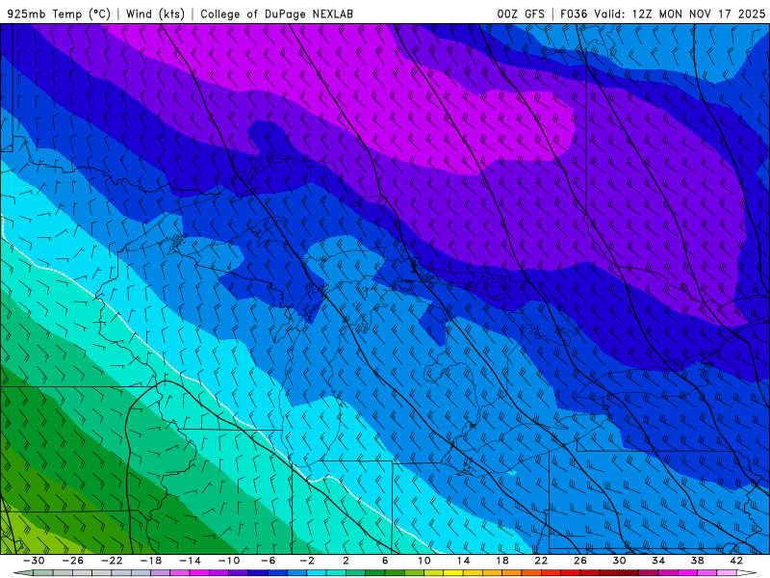Click the 2 colorbar tick label

(346, 561)
